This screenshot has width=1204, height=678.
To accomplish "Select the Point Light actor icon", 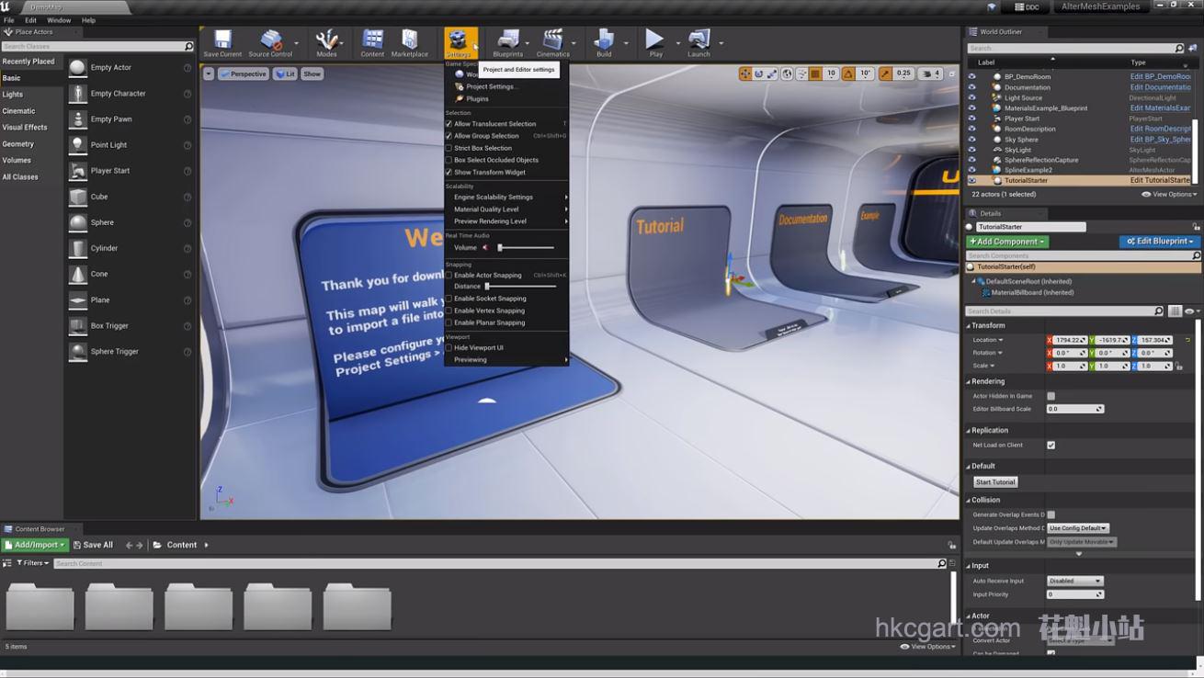I will 78,145.
